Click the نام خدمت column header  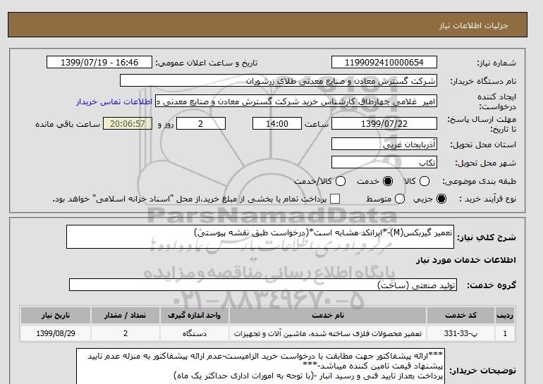coord(328,315)
